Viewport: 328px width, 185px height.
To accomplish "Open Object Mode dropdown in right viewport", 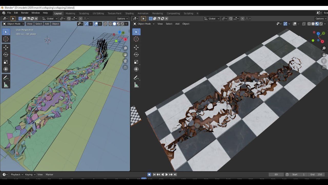I will tap(144, 24).
